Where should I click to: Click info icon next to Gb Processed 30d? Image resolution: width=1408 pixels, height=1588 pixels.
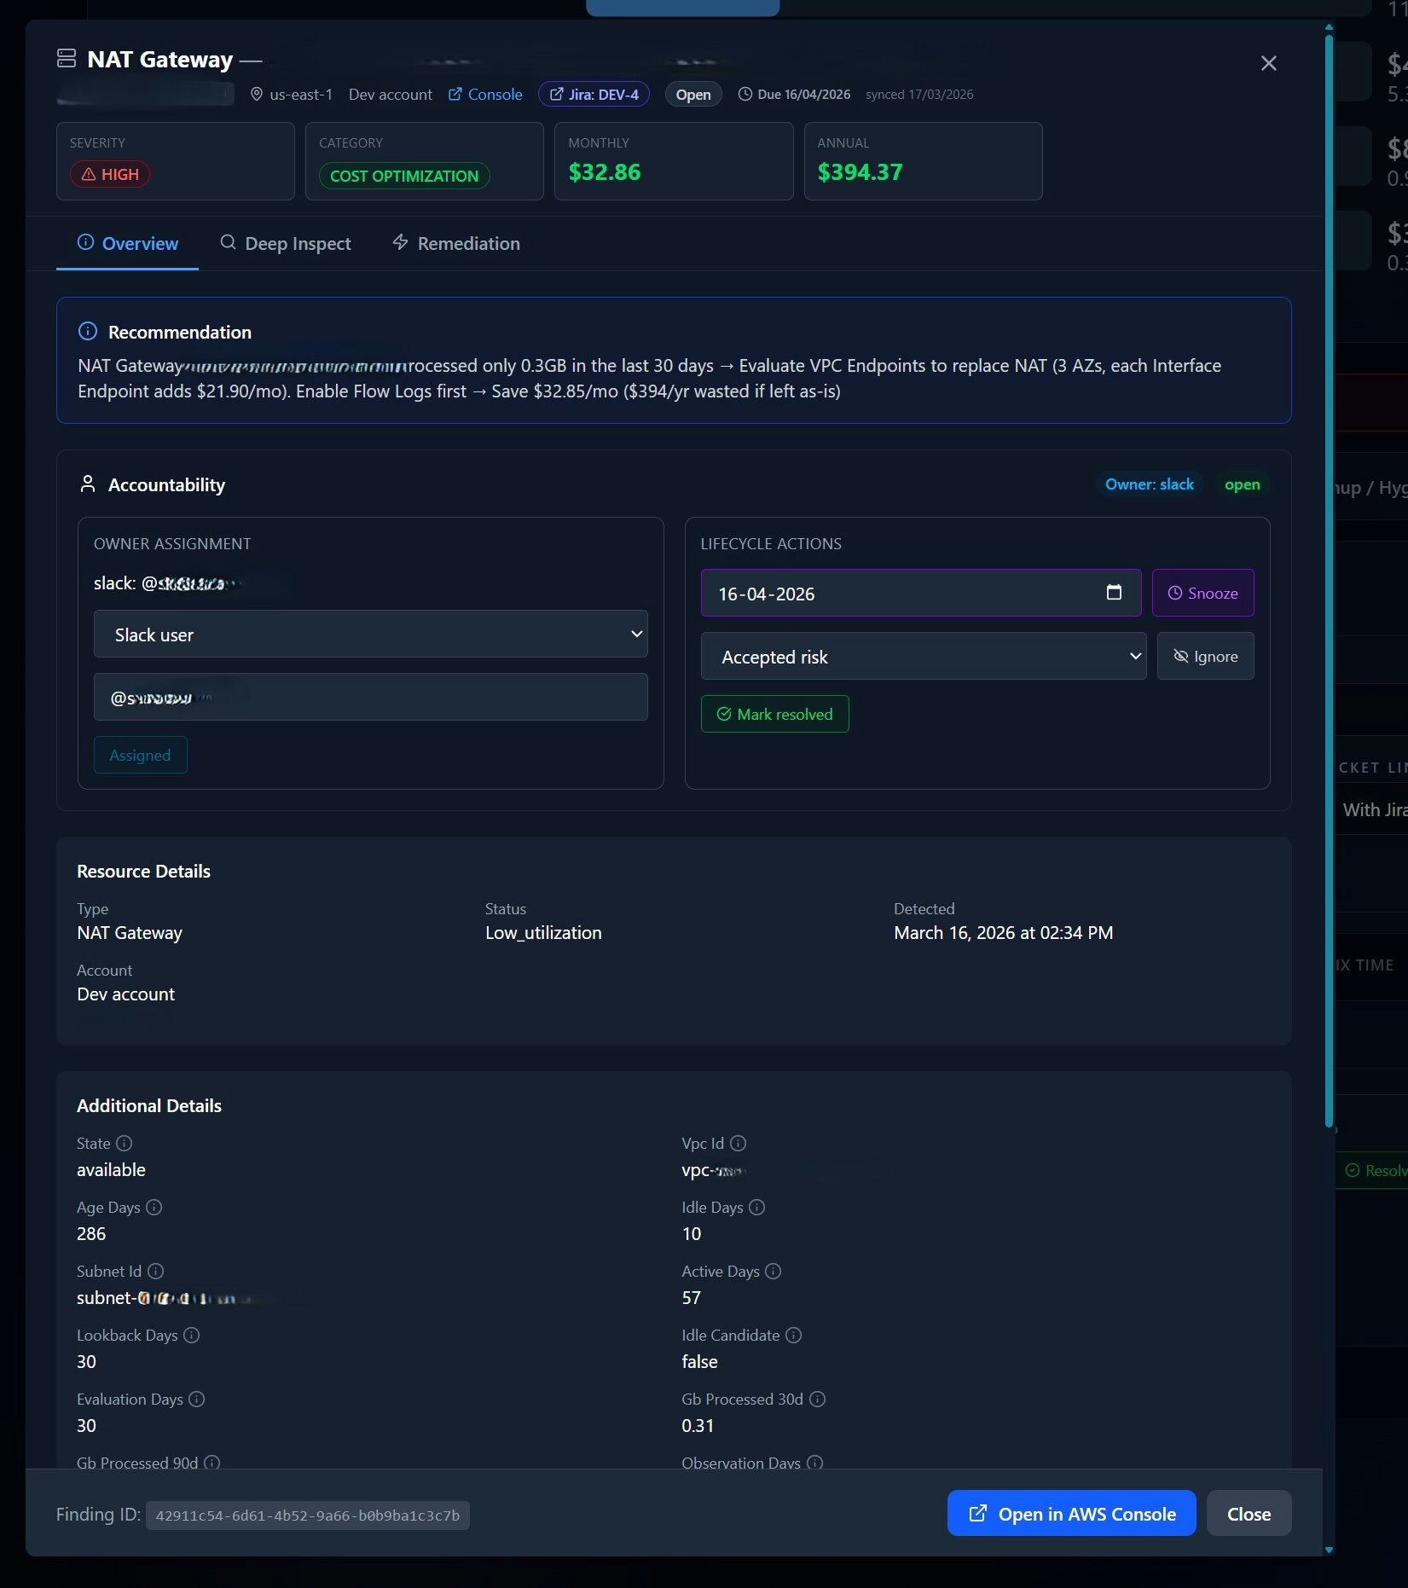818,1400
